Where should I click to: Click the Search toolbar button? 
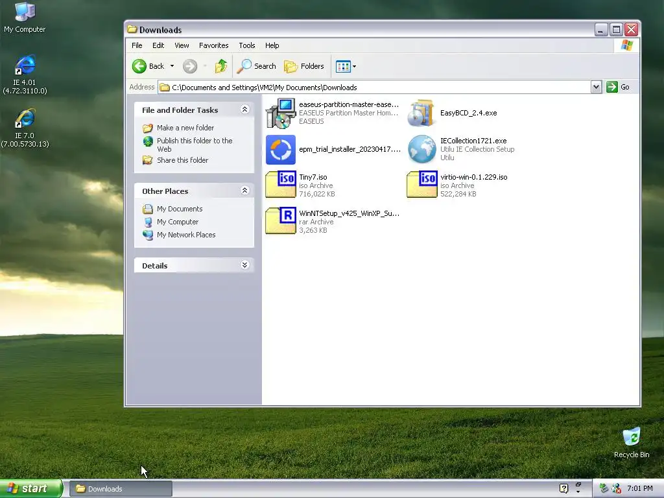(x=257, y=66)
